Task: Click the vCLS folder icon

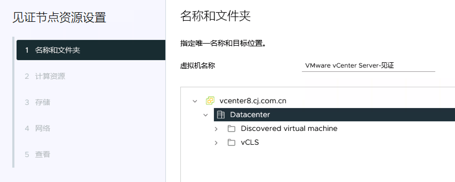Action: [x=232, y=143]
